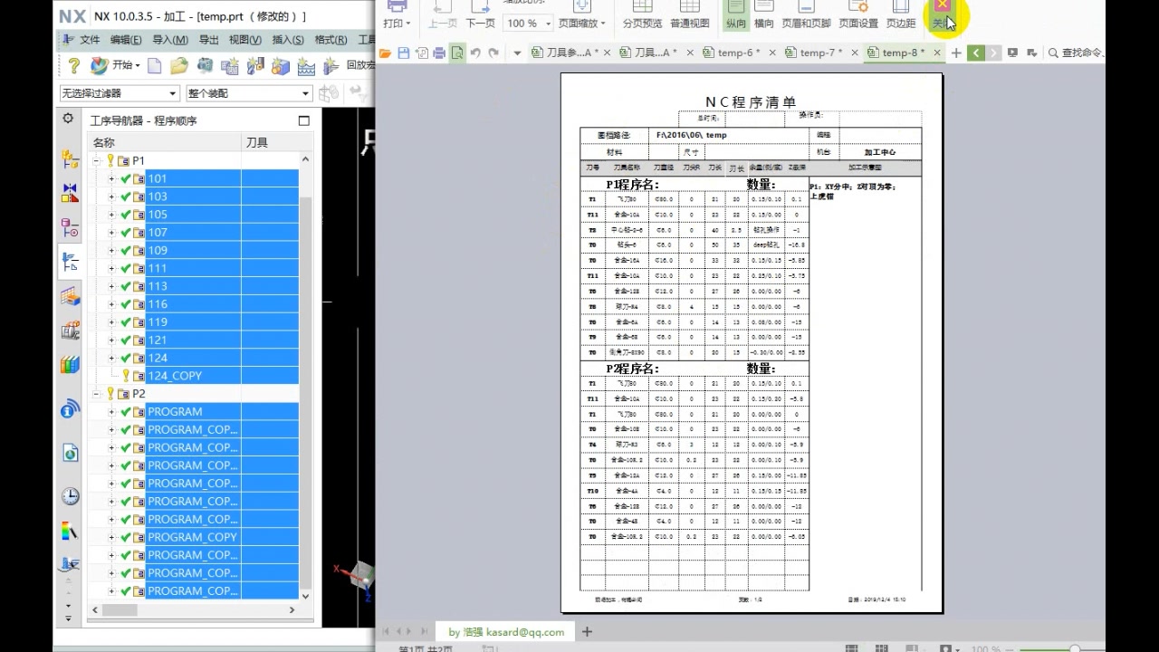
Task: Toggle the maximize box of 工序导航器 panel
Action: pos(303,120)
